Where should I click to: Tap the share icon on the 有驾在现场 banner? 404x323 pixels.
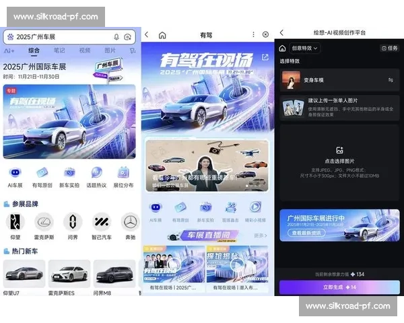click(x=265, y=58)
